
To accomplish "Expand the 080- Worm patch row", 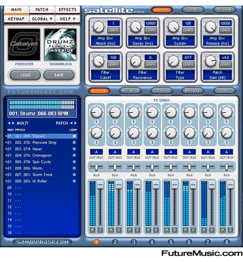I will click(6, 168).
